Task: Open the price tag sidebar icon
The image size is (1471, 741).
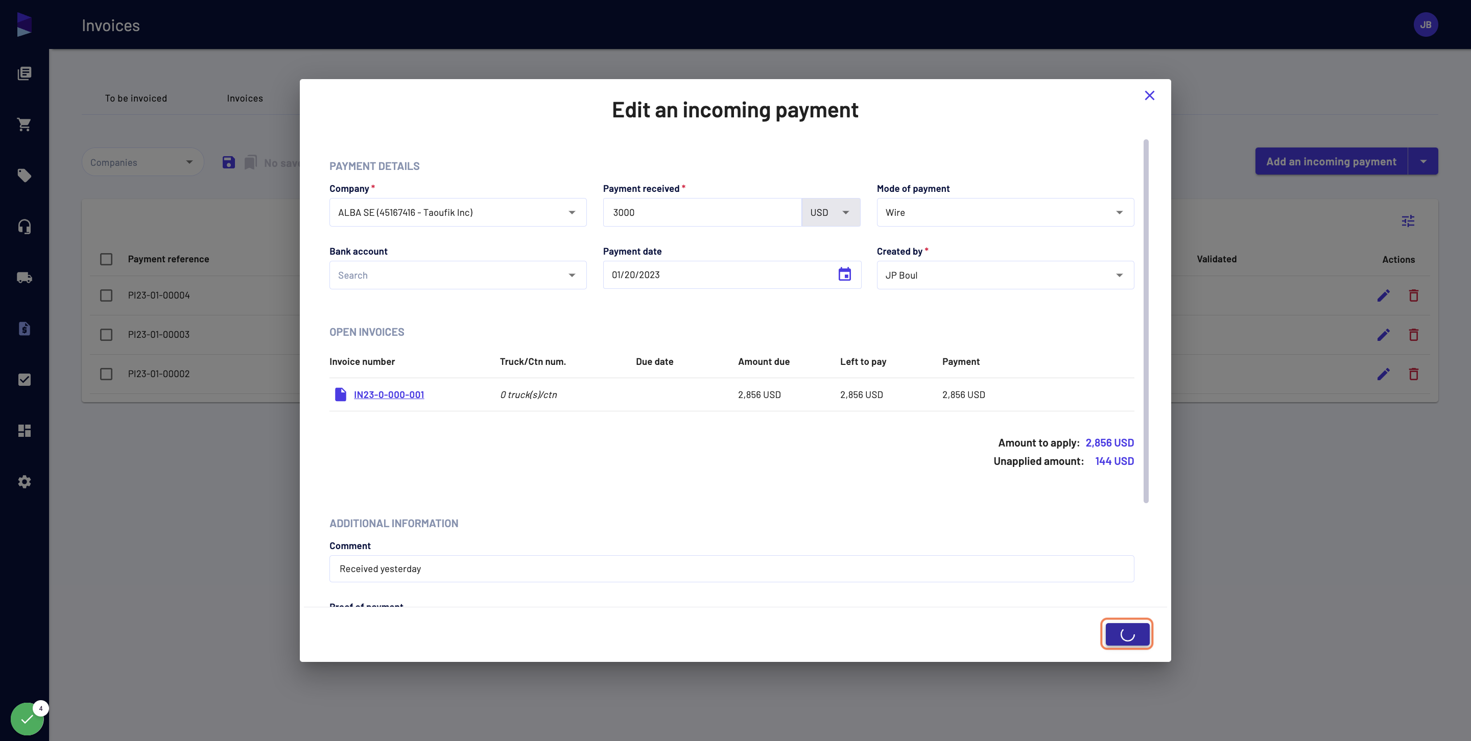Action: [x=24, y=175]
